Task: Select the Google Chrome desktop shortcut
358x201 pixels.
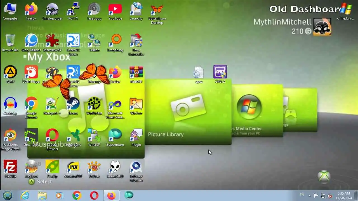Action: [x=31, y=108]
